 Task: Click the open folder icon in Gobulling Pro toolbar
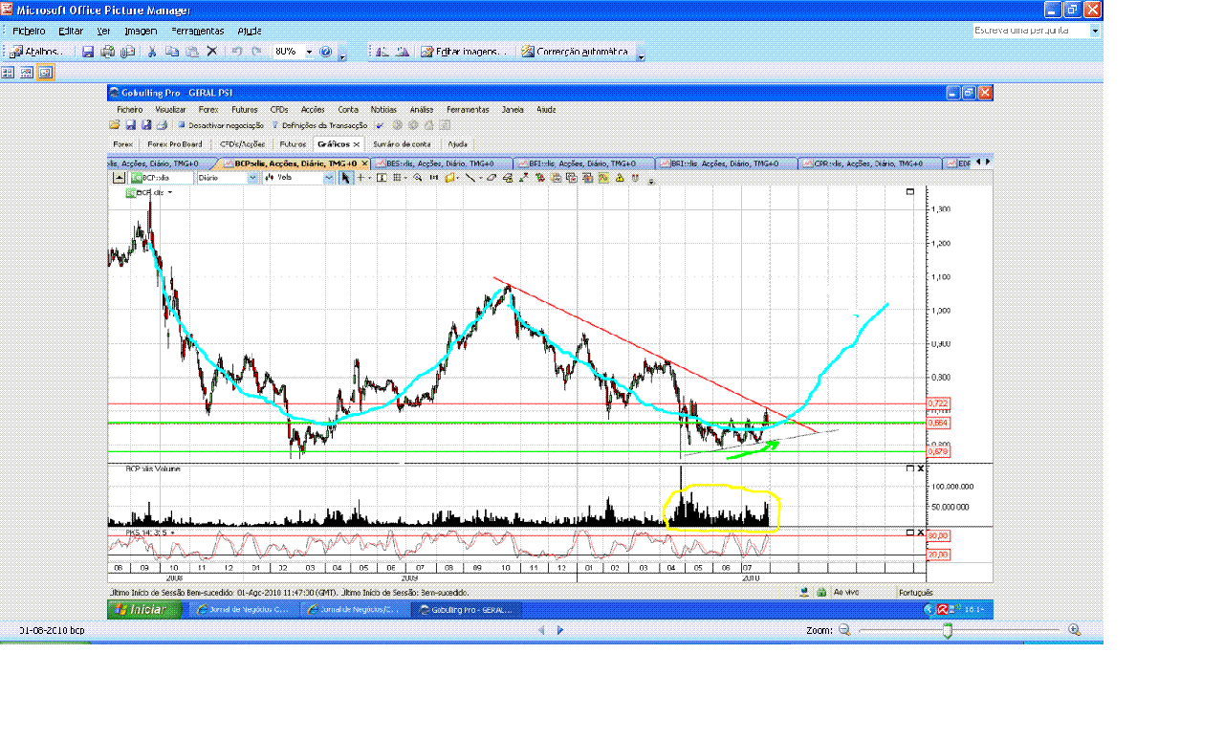tap(115, 124)
